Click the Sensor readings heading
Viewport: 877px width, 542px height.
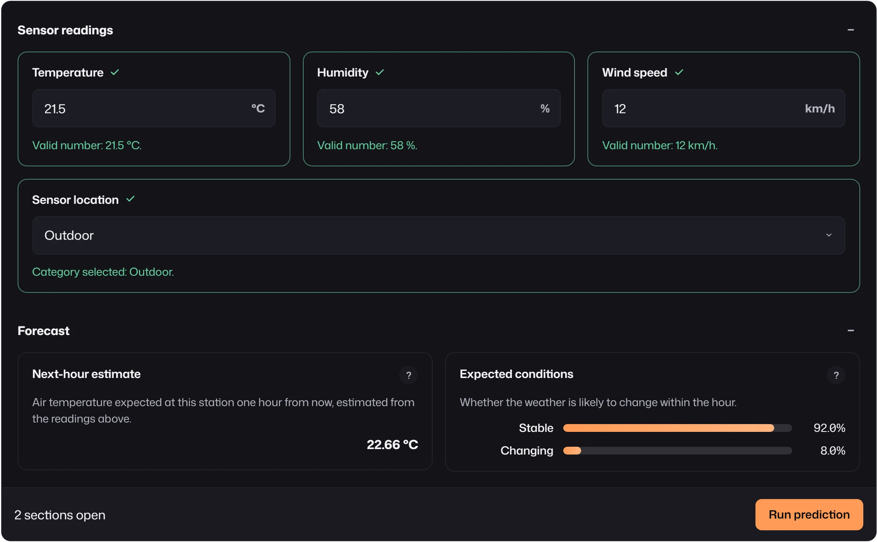tap(65, 30)
